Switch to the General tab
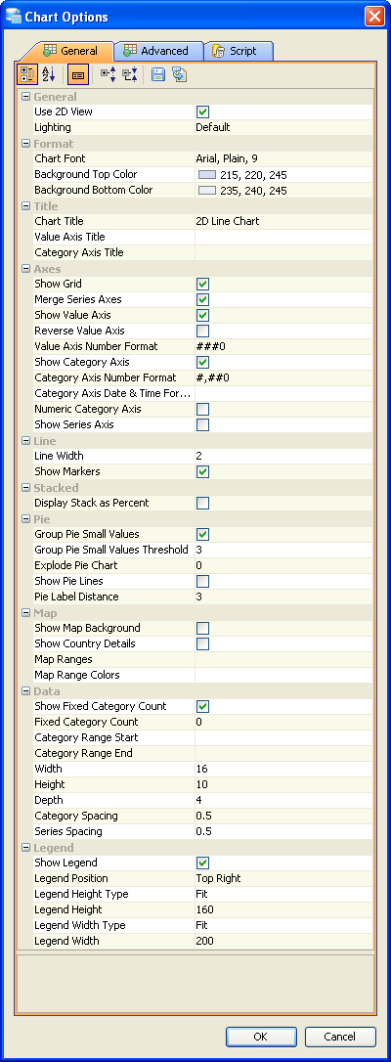 [70, 51]
